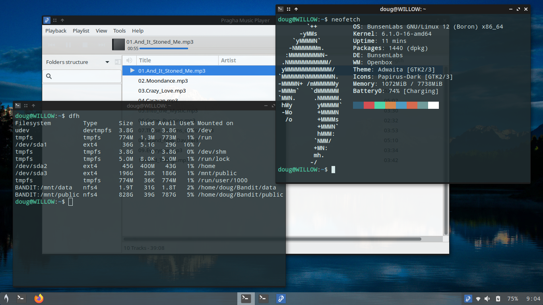Click grid icon in neofetch terminal title bar
The height and width of the screenshot is (305, 543).
point(289,9)
